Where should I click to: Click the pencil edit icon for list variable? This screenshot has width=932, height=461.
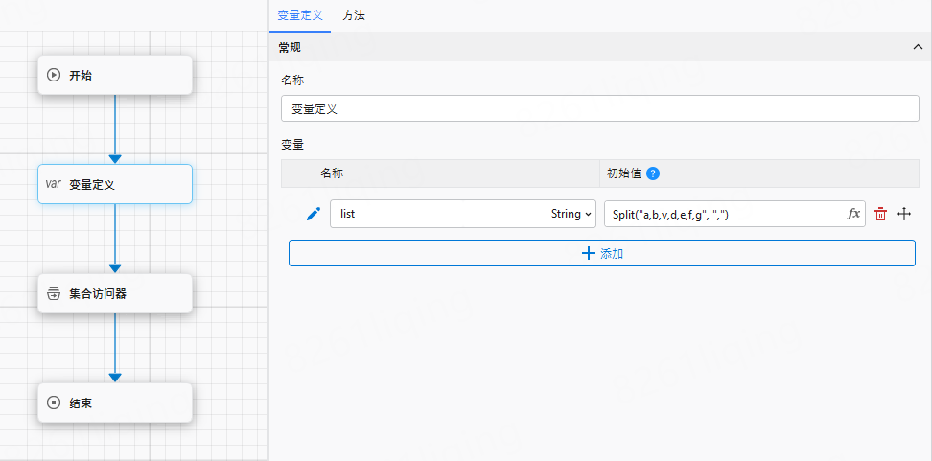(x=313, y=214)
